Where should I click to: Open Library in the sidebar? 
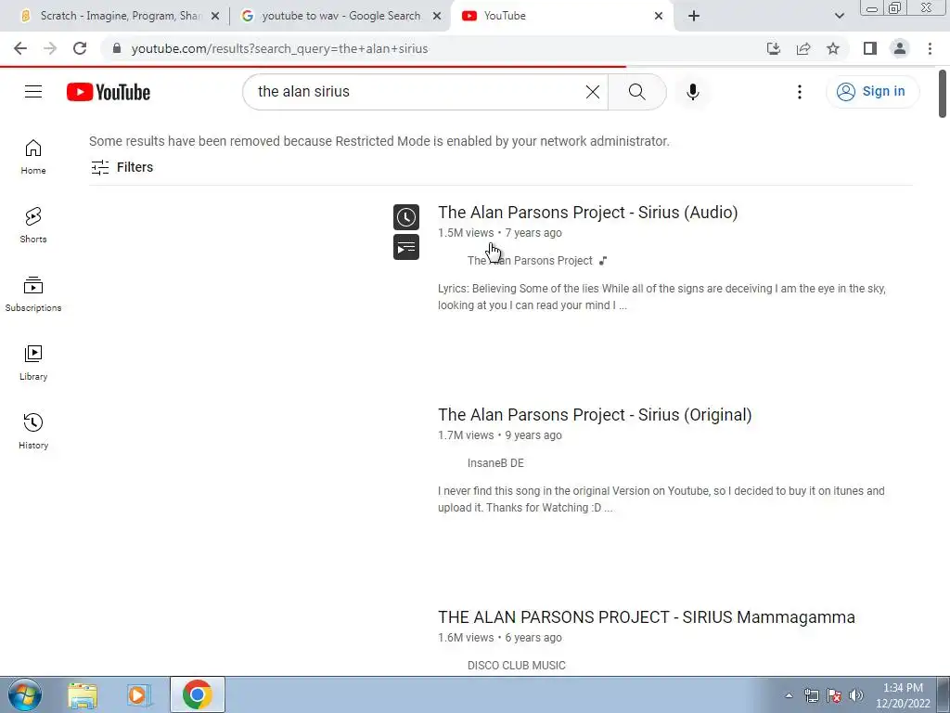33,363
